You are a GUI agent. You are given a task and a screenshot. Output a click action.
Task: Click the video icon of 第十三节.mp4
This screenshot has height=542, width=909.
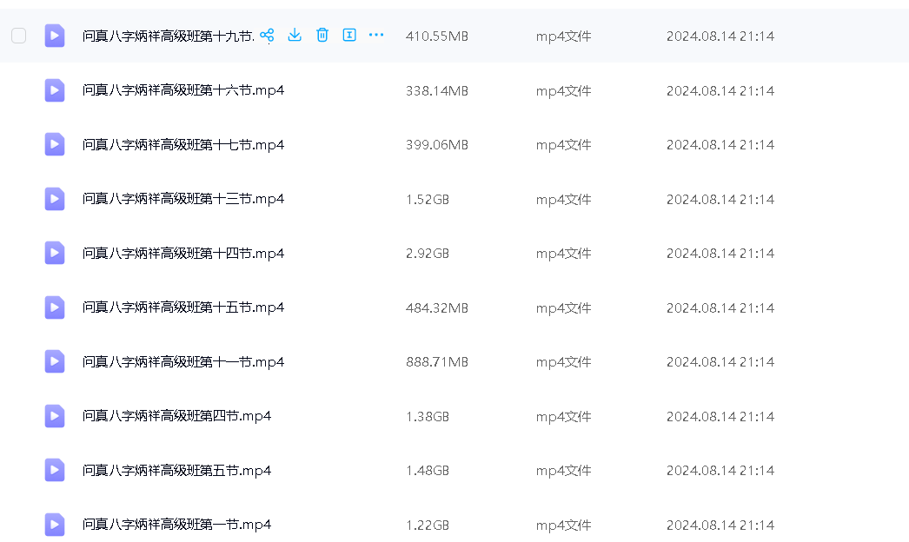(x=55, y=199)
